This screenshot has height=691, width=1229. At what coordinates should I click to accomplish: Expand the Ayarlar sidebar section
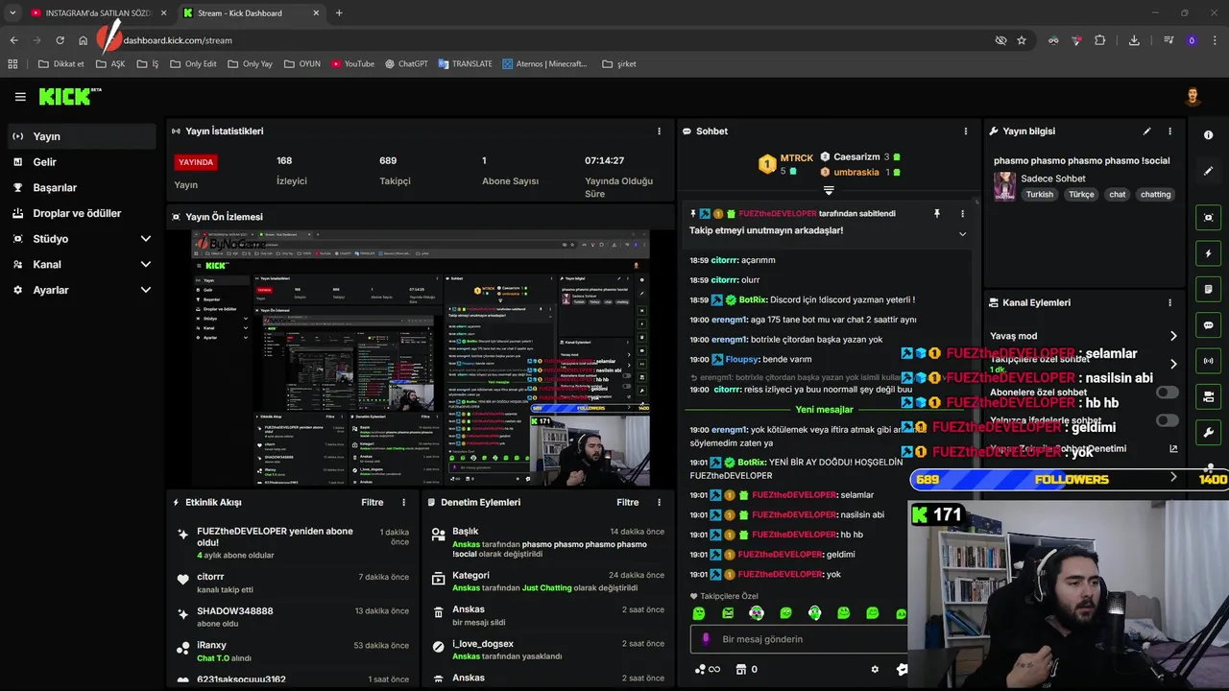tap(146, 290)
